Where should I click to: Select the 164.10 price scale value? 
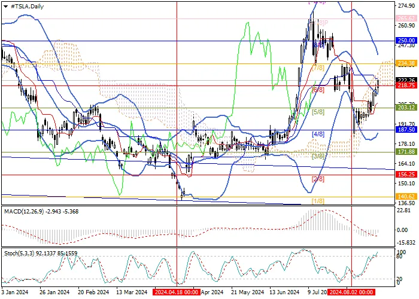(x=406, y=163)
